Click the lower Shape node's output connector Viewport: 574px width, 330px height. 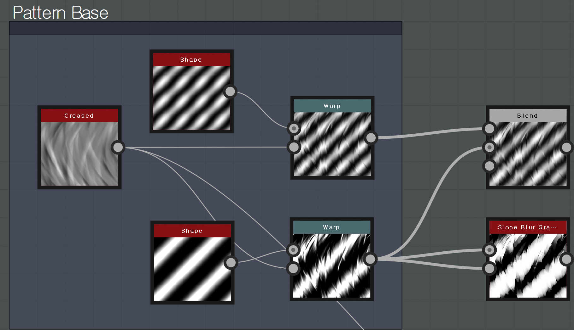(x=231, y=262)
